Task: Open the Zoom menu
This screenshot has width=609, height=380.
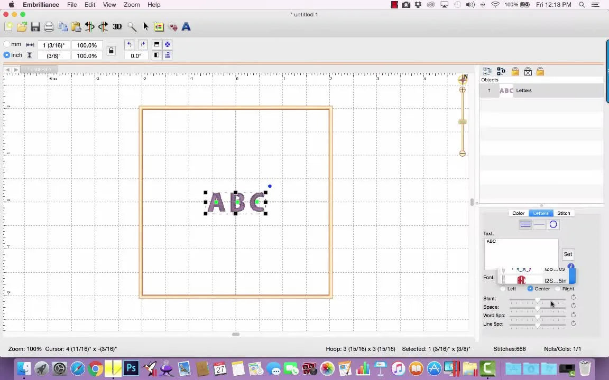Action: coord(132,5)
